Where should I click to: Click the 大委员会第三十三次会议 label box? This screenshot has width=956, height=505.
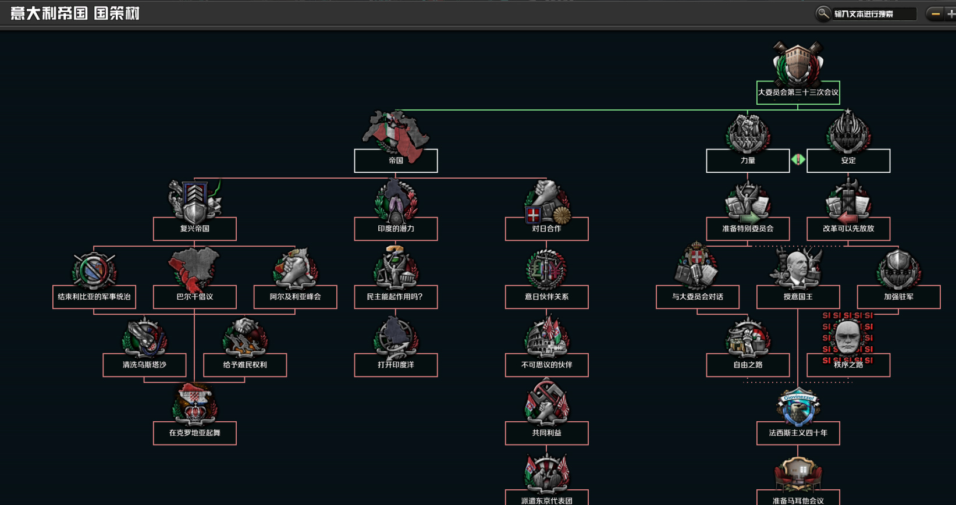798,93
